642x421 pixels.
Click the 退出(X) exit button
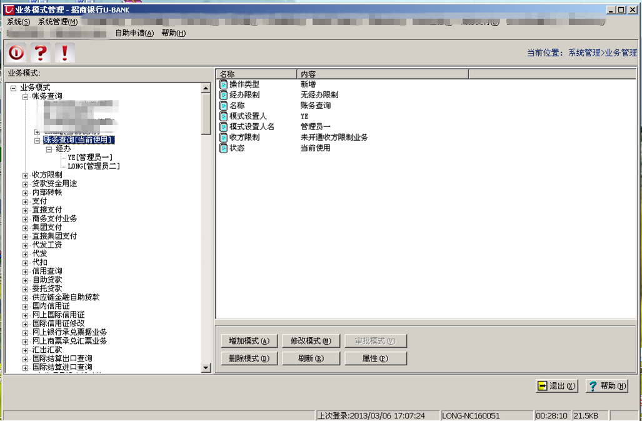pos(557,386)
